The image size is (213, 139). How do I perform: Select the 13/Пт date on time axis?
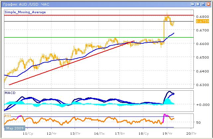(75, 133)
